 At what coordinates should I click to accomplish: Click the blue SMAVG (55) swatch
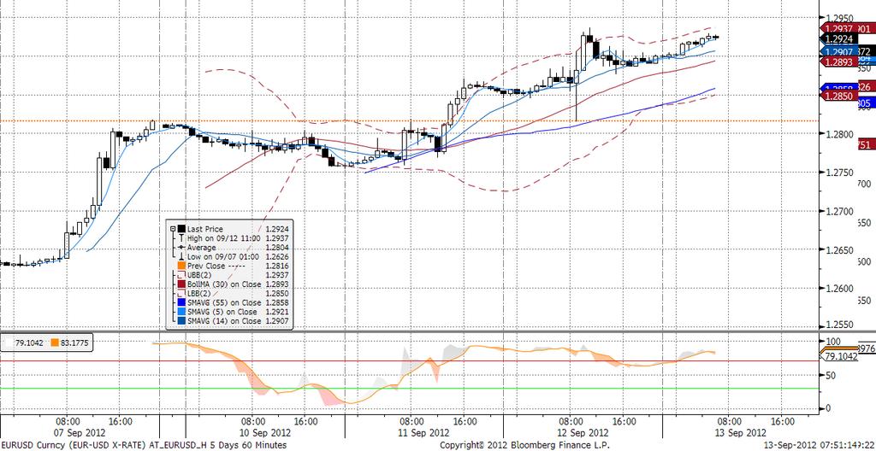(x=181, y=302)
